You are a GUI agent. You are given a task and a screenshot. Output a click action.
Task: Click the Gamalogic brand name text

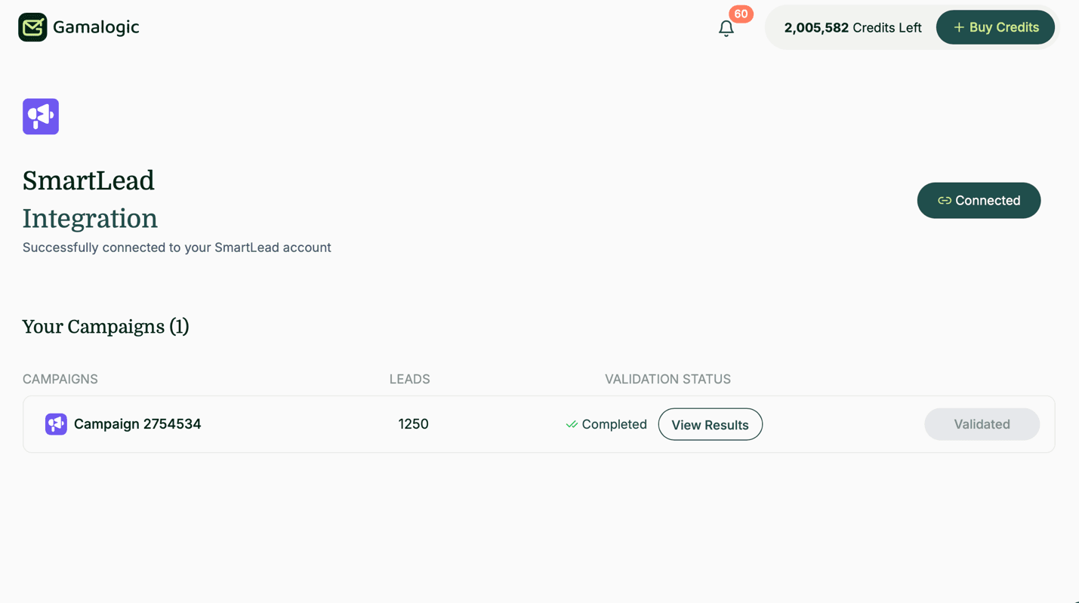(96, 27)
